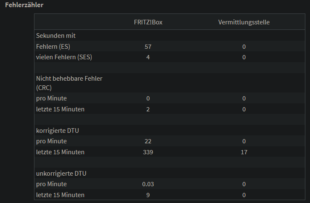Click Nicht behebbare Fehler (CRC) label

[69, 83]
